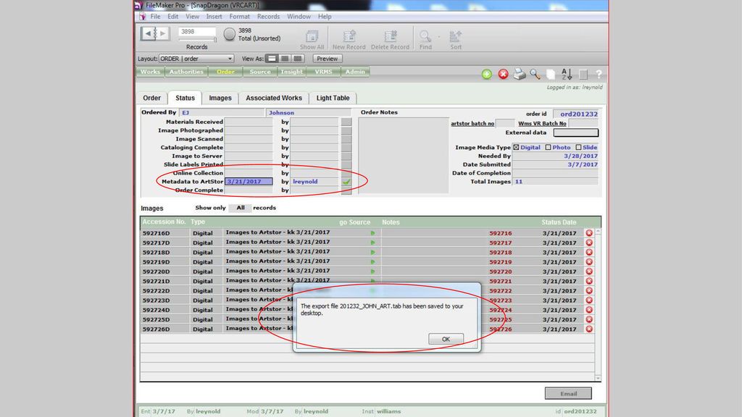This screenshot has width=742, height=417.
Task: Switch to the Associated Works tab
Action: pyautogui.click(x=273, y=98)
